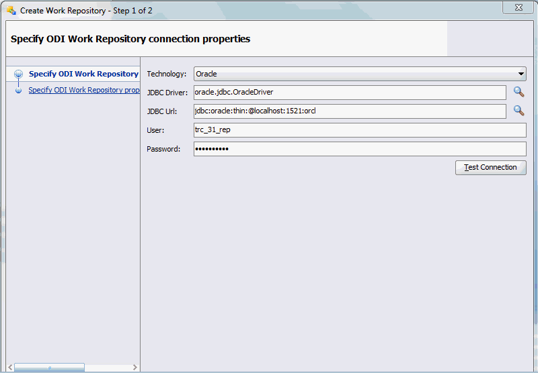
Task: Select the bold Specify ODI Work Repository step
Action: point(83,74)
